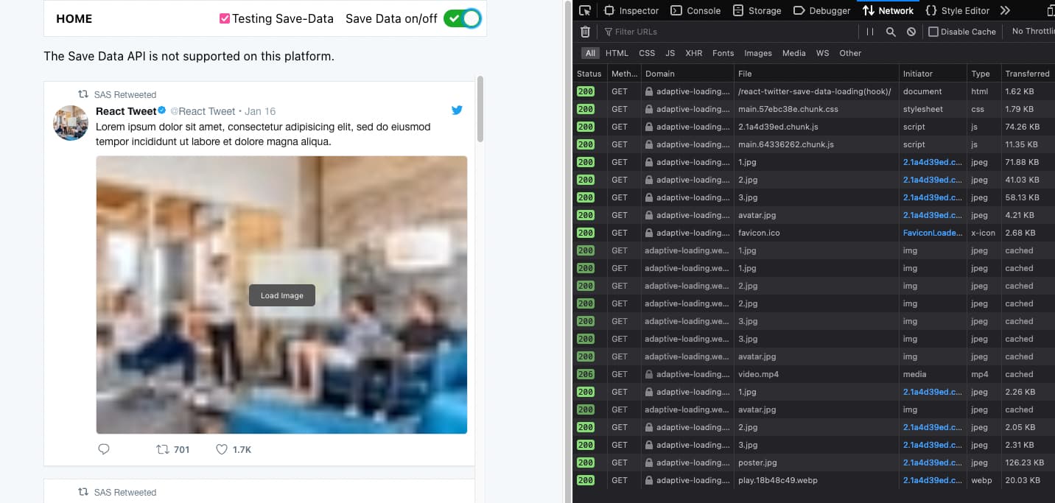Pause network traffic recording

pyautogui.click(x=869, y=31)
